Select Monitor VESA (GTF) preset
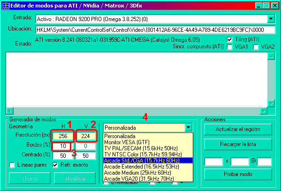The image size is (281, 191). point(148,142)
